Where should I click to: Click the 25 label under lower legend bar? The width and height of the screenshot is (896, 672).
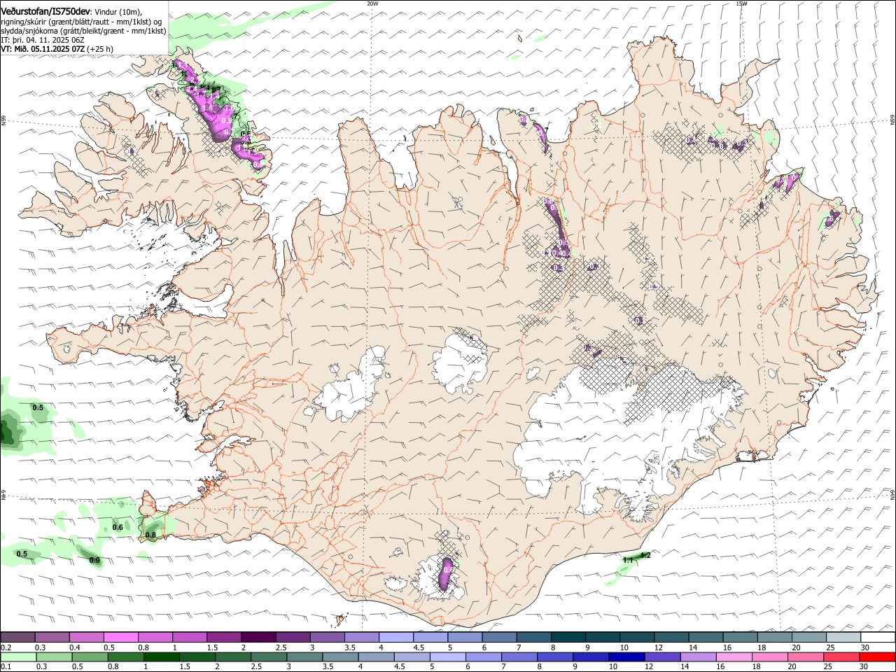click(x=828, y=666)
